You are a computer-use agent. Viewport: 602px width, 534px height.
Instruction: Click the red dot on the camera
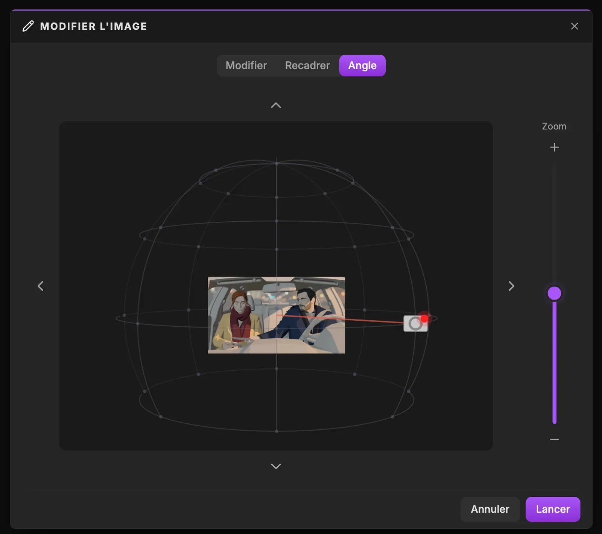[x=424, y=319]
